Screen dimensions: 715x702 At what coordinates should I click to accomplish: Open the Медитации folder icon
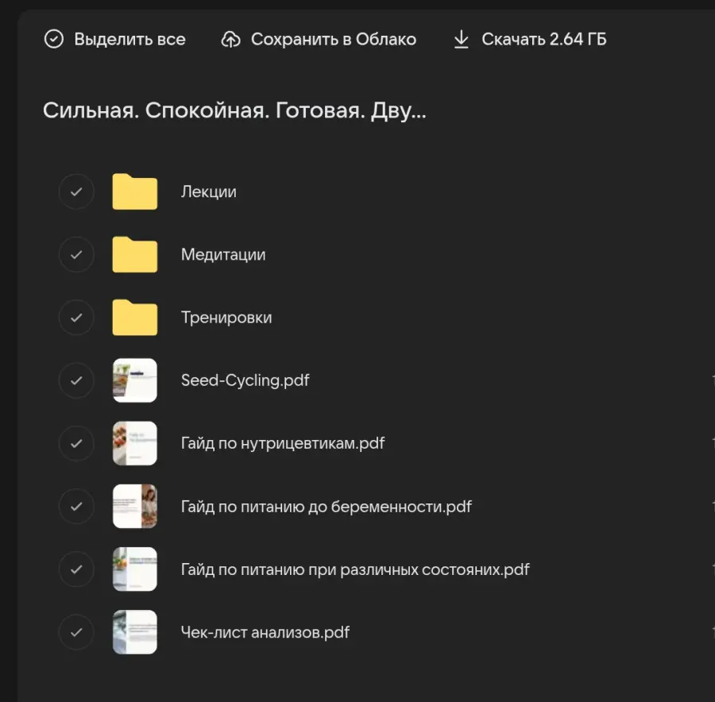(x=134, y=254)
